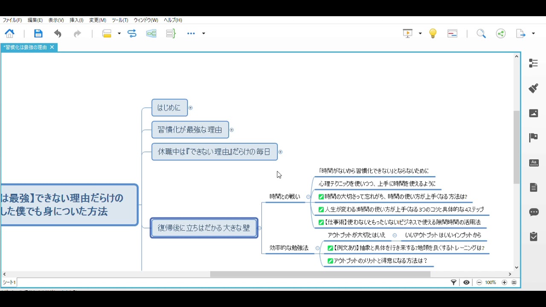This screenshot has height=307, width=546.
Task: Collapse the アウトプットが大切とはいえ subtopic
Action: (x=395, y=235)
